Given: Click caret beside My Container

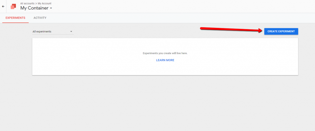Looking at the screenshot, I should click(51, 8).
